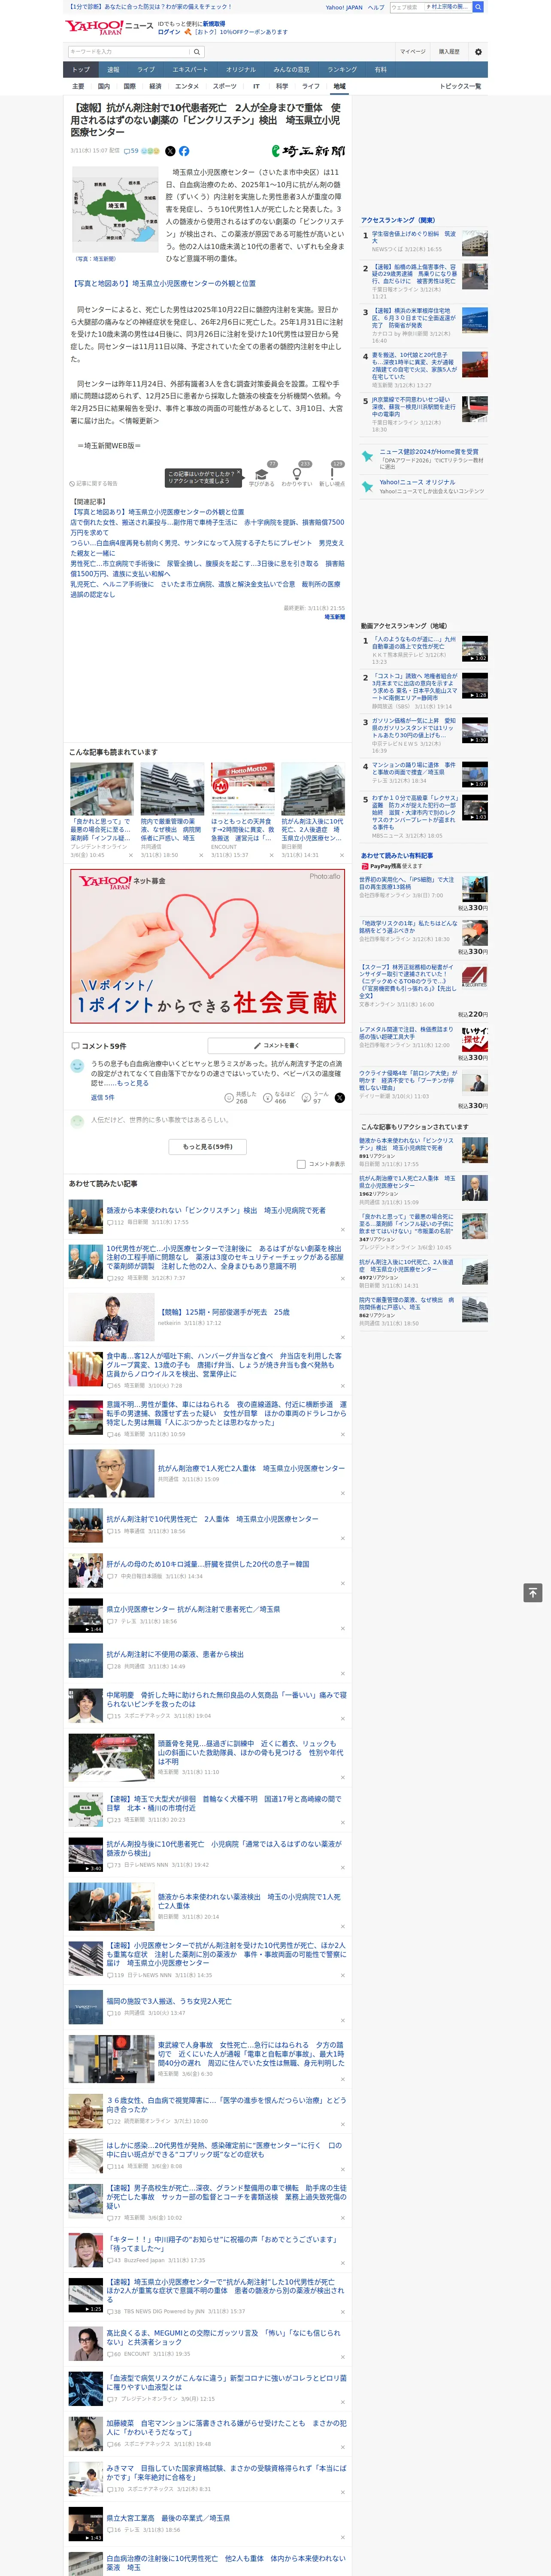Expand first comment with もっと見る
The width and height of the screenshot is (551, 2576).
(x=133, y=1083)
